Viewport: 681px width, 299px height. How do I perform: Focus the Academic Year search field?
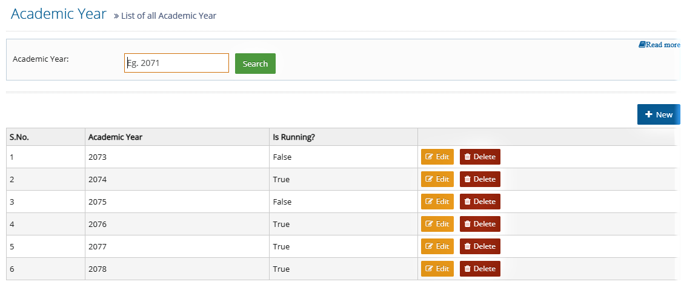[176, 63]
